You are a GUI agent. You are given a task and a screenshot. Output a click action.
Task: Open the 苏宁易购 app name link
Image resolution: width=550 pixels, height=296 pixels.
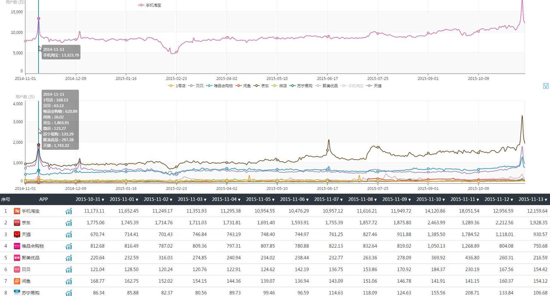[x=31, y=293]
